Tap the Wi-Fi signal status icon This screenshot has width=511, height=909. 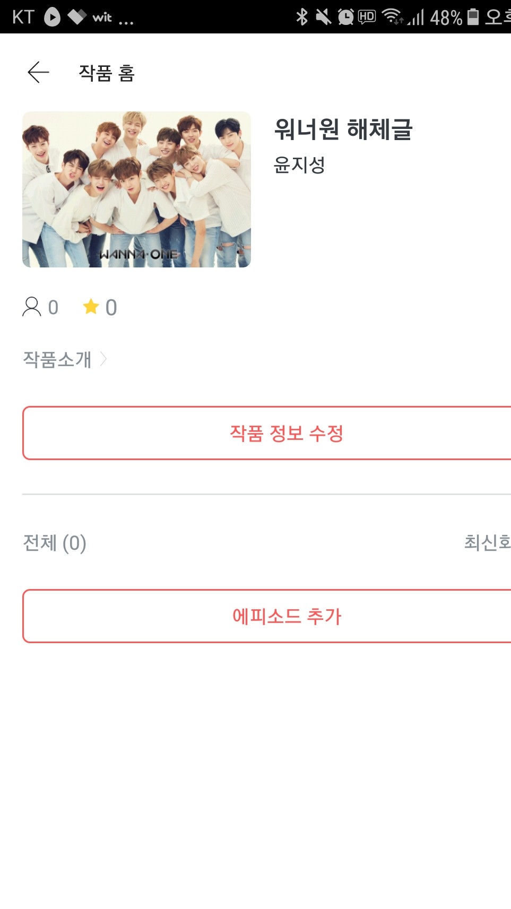click(x=392, y=17)
